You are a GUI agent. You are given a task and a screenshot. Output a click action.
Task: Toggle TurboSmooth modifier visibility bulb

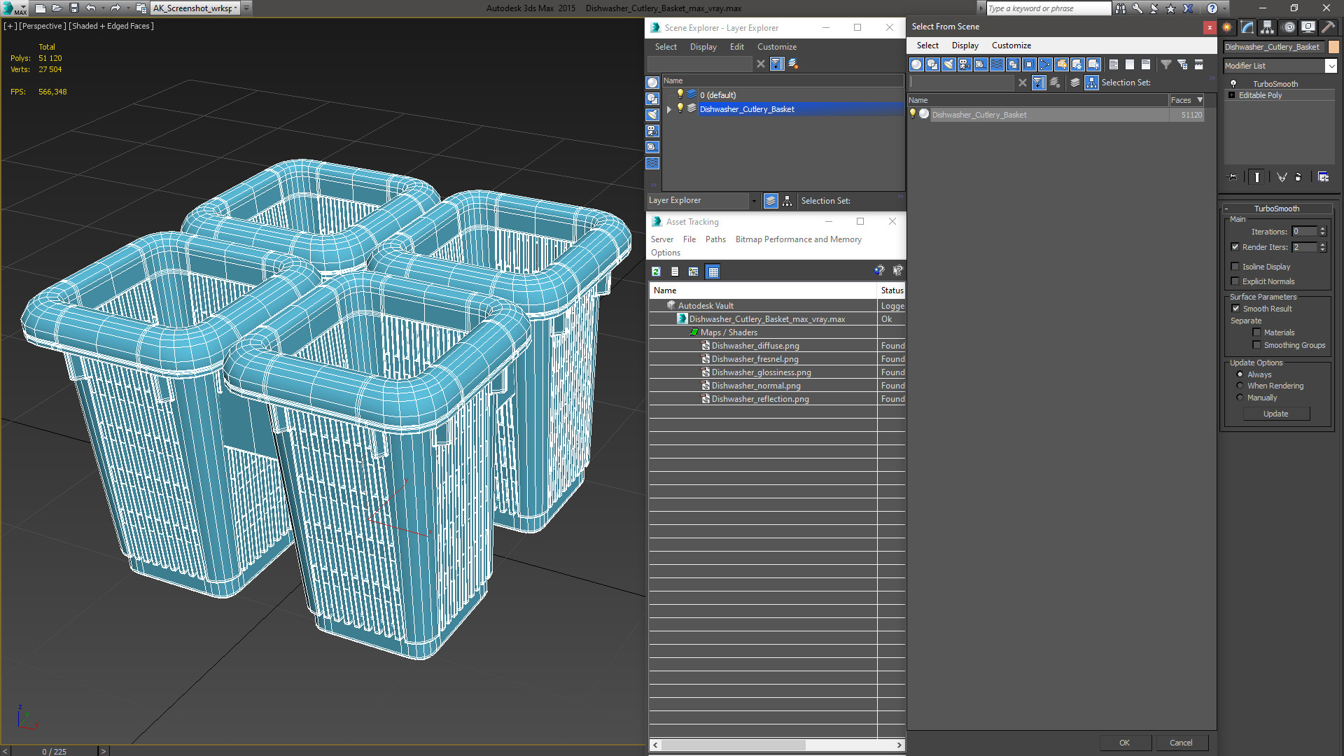pyautogui.click(x=1233, y=84)
